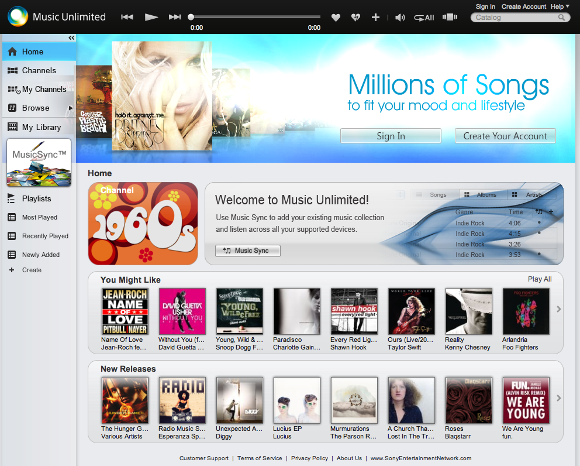Open the Create Account header link
Image resolution: width=580 pixels, height=466 pixels.
523,6
